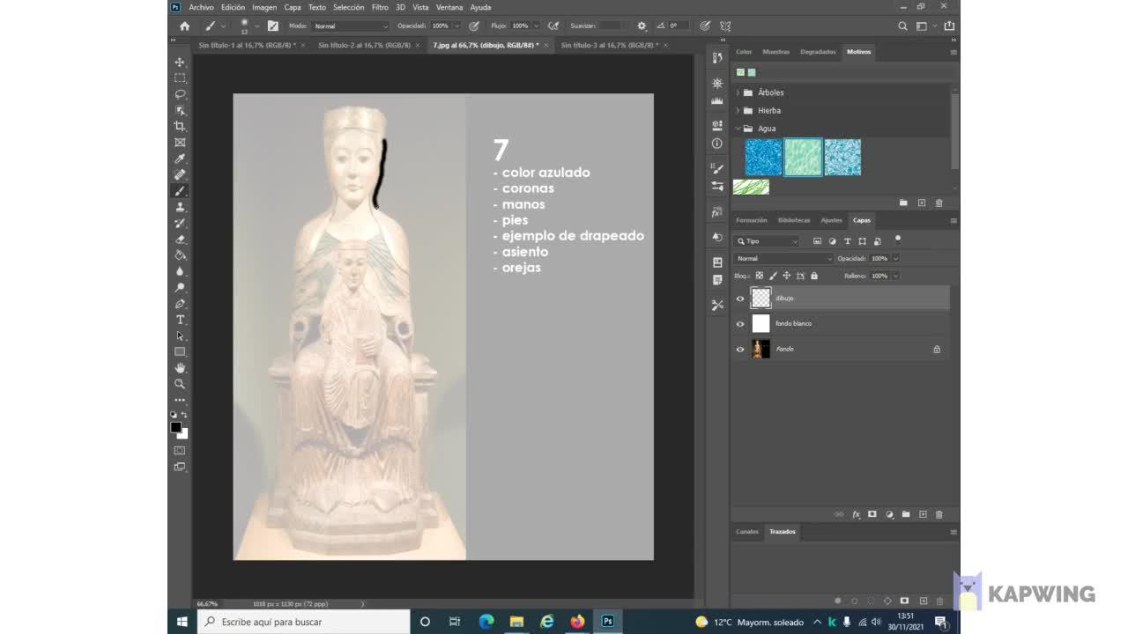Choose the Horizontal Type tool
The width and height of the screenshot is (1128, 634).
tap(180, 320)
